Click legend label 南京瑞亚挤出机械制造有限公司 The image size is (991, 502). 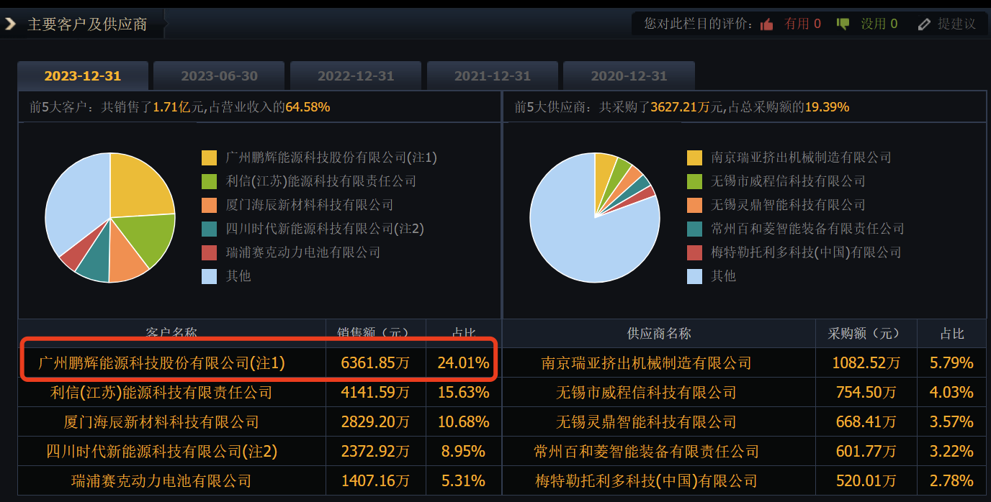(801, 158)
